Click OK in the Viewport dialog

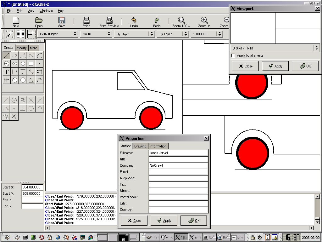[x=305, y=66]
